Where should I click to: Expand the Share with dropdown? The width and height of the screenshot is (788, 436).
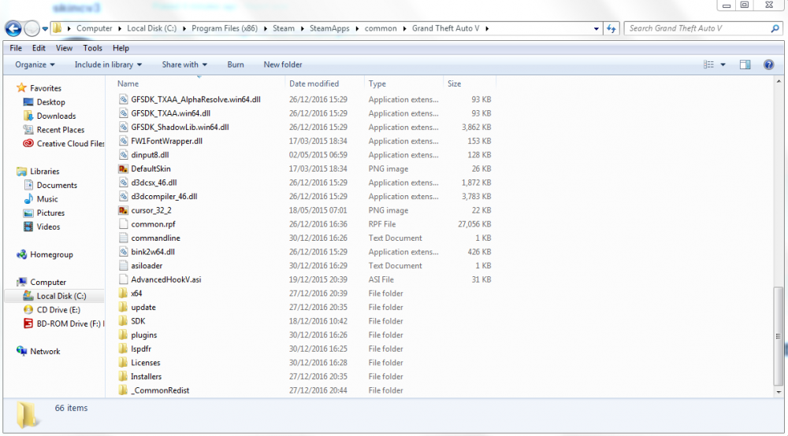click(x=184, y=65)
